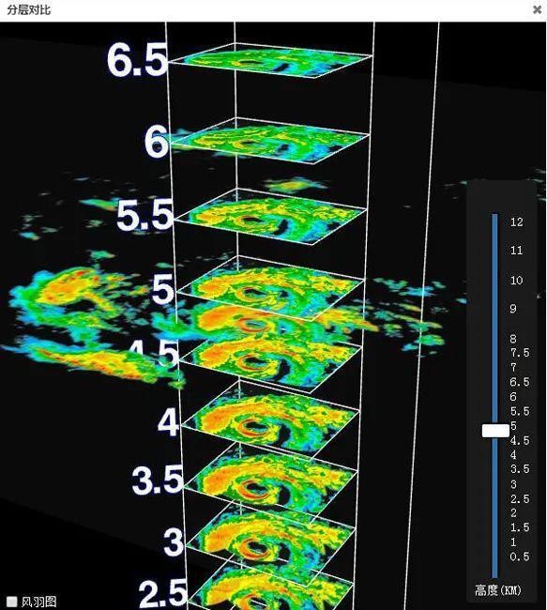Select the radar layer at 6 km
Image resolution: width=547 pixels, height=610 pixels.
[269, 142]
